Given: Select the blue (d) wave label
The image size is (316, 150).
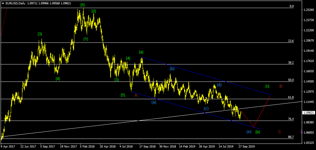Looking at the screenshot, I should (219, 85).
